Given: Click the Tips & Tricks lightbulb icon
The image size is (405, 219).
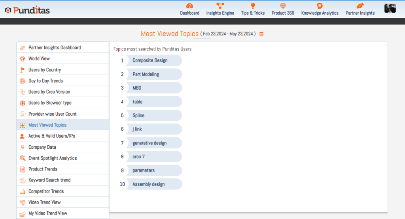Looking at the screenshot, I should coord(253,6).
